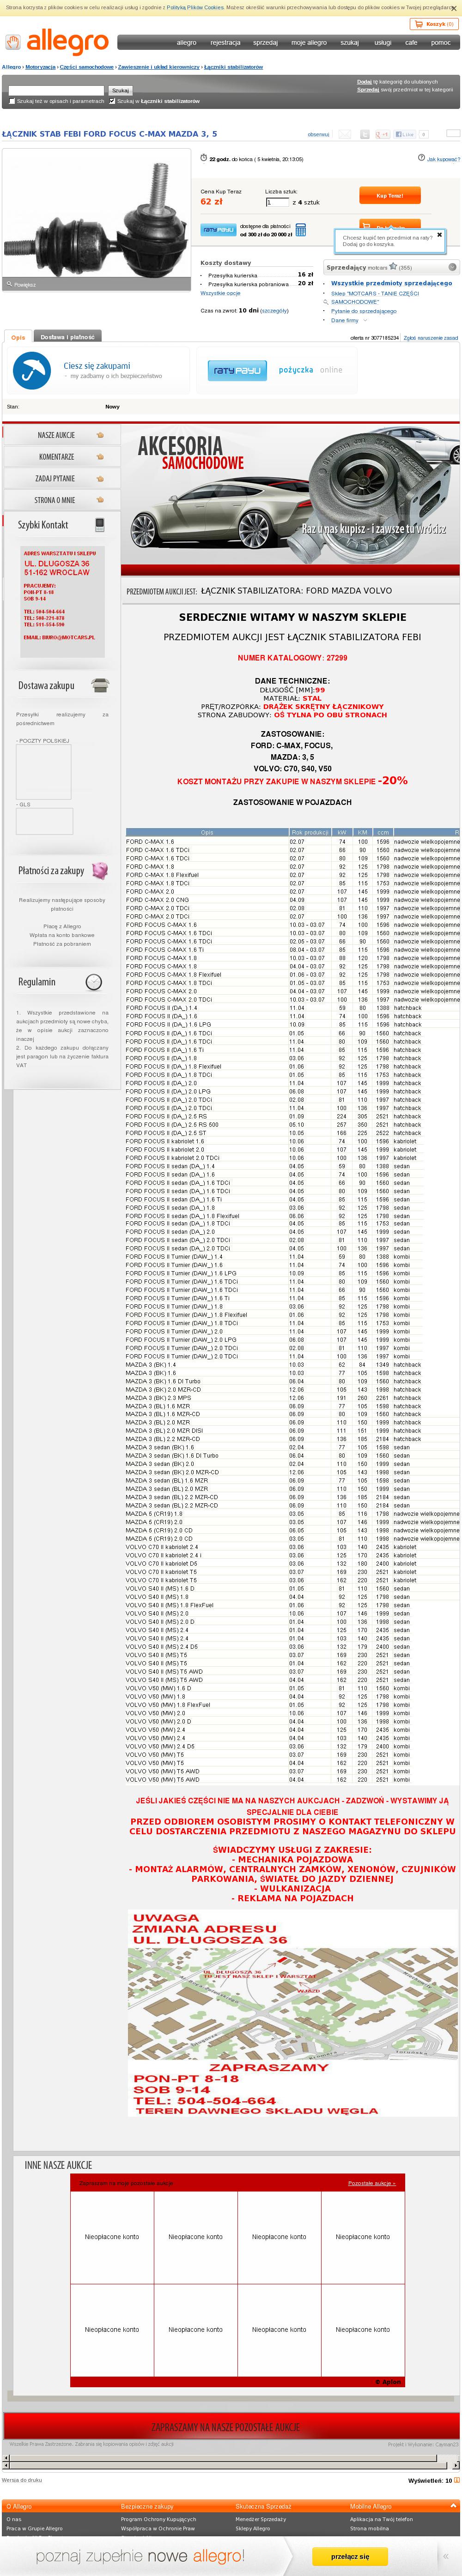Go to the Allegro logo homepage

(x=57, y=42)
